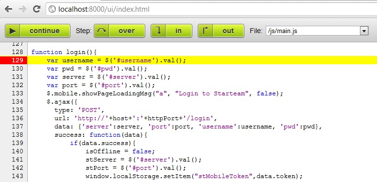Click line number 143 in gutter
The height and width of the screenshot is (182, 377).
coord(17,176)
